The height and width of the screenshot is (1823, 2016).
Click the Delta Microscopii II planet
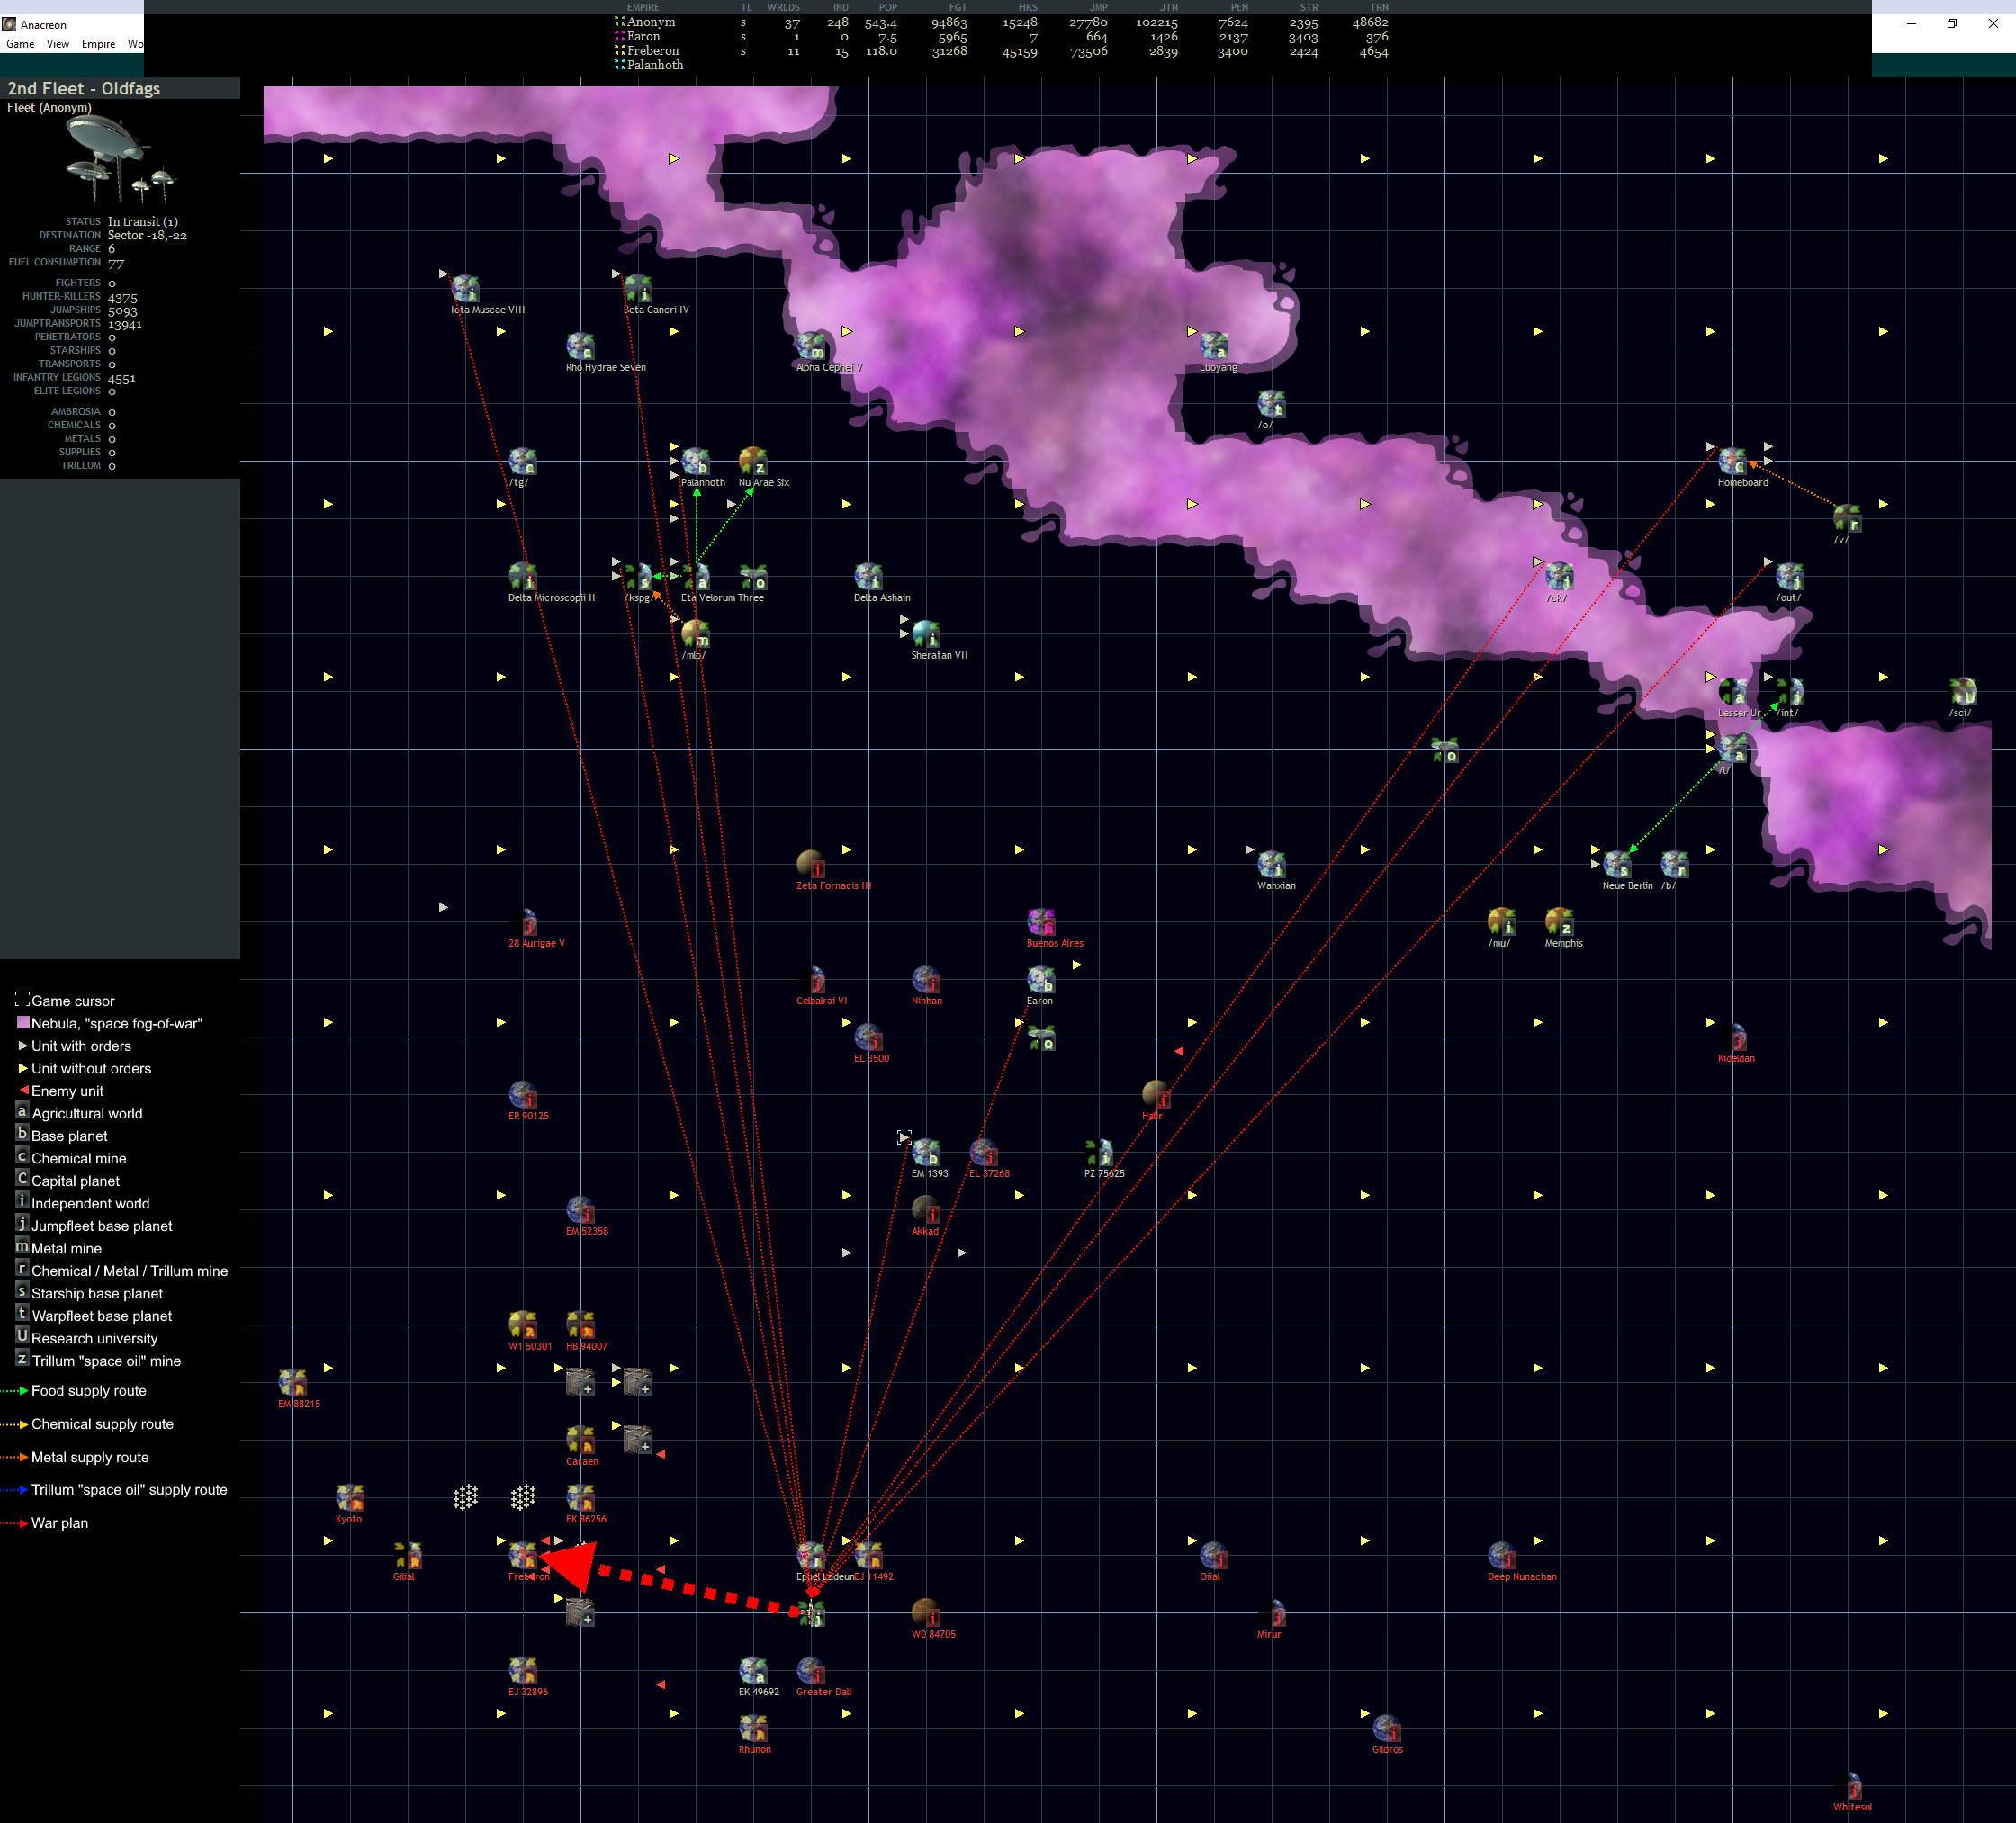click(523, 576)
